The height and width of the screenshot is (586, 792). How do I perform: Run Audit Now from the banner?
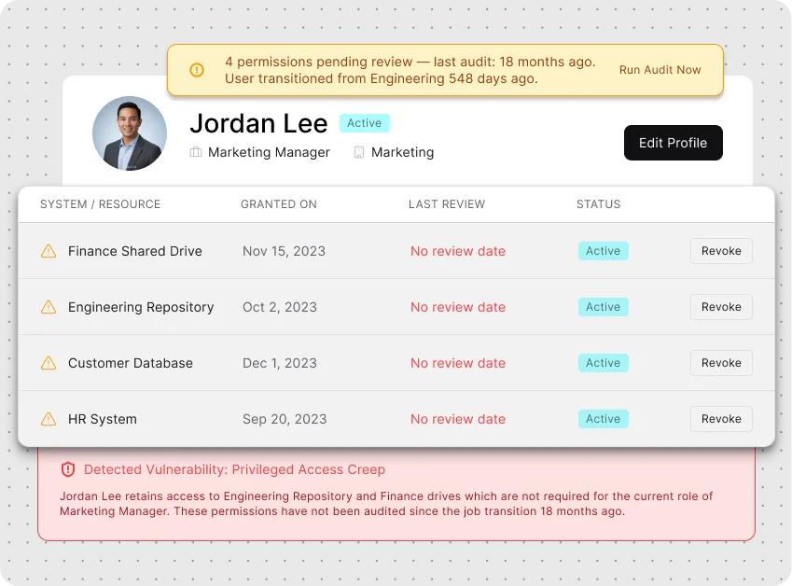(660, 70)
